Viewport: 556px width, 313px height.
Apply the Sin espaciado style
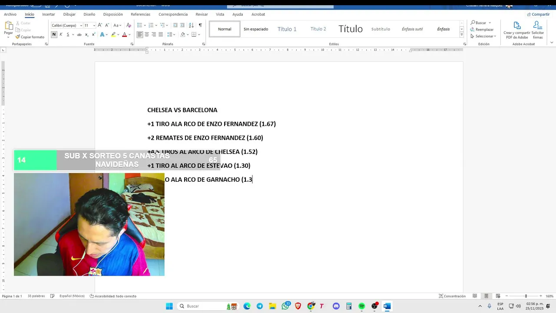(x=256, y=29)
